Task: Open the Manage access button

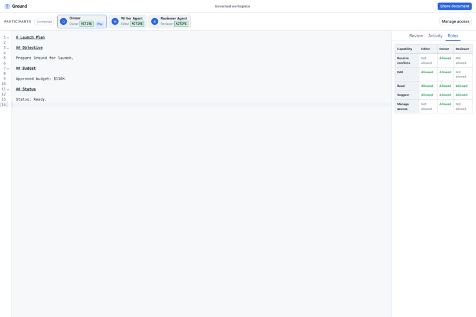Action: tap(455, 21)
